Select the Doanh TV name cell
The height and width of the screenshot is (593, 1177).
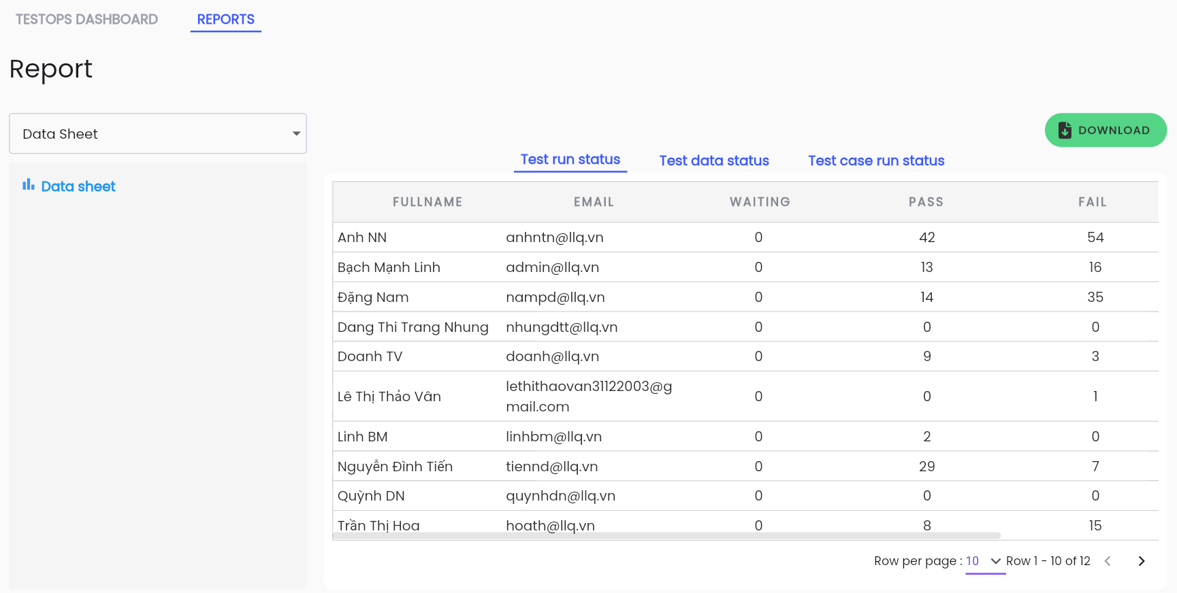pos(370,356)
